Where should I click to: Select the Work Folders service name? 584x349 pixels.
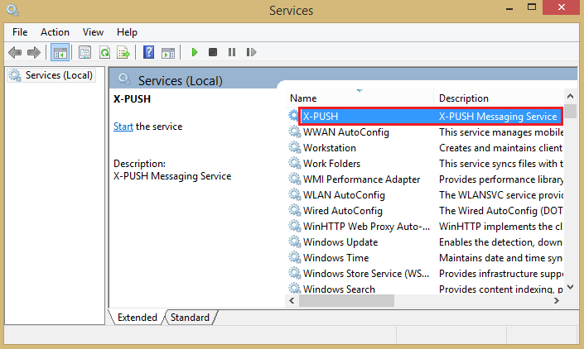[332, 164]
